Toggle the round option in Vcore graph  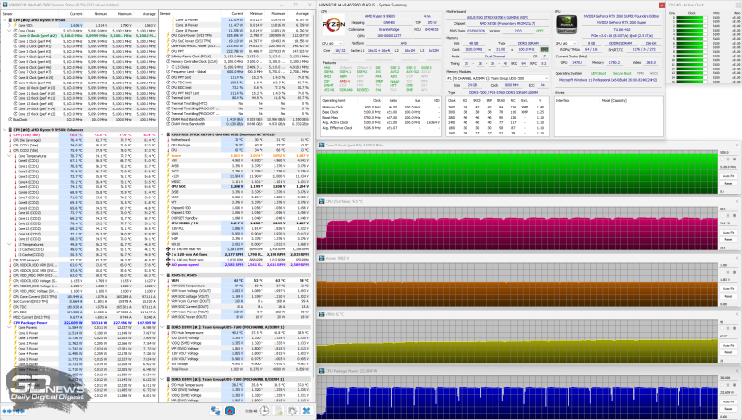point(723,272)
